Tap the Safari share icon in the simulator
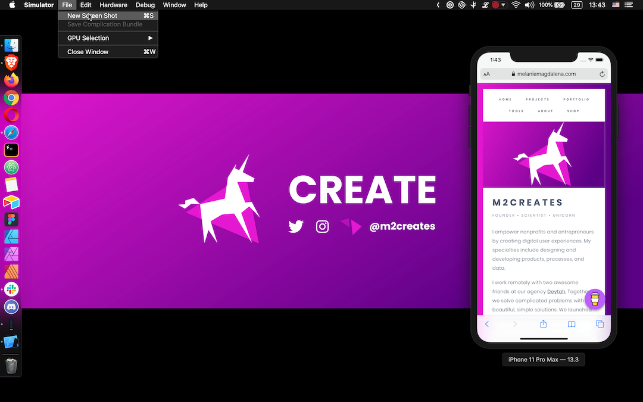 (x=542, y=323)
